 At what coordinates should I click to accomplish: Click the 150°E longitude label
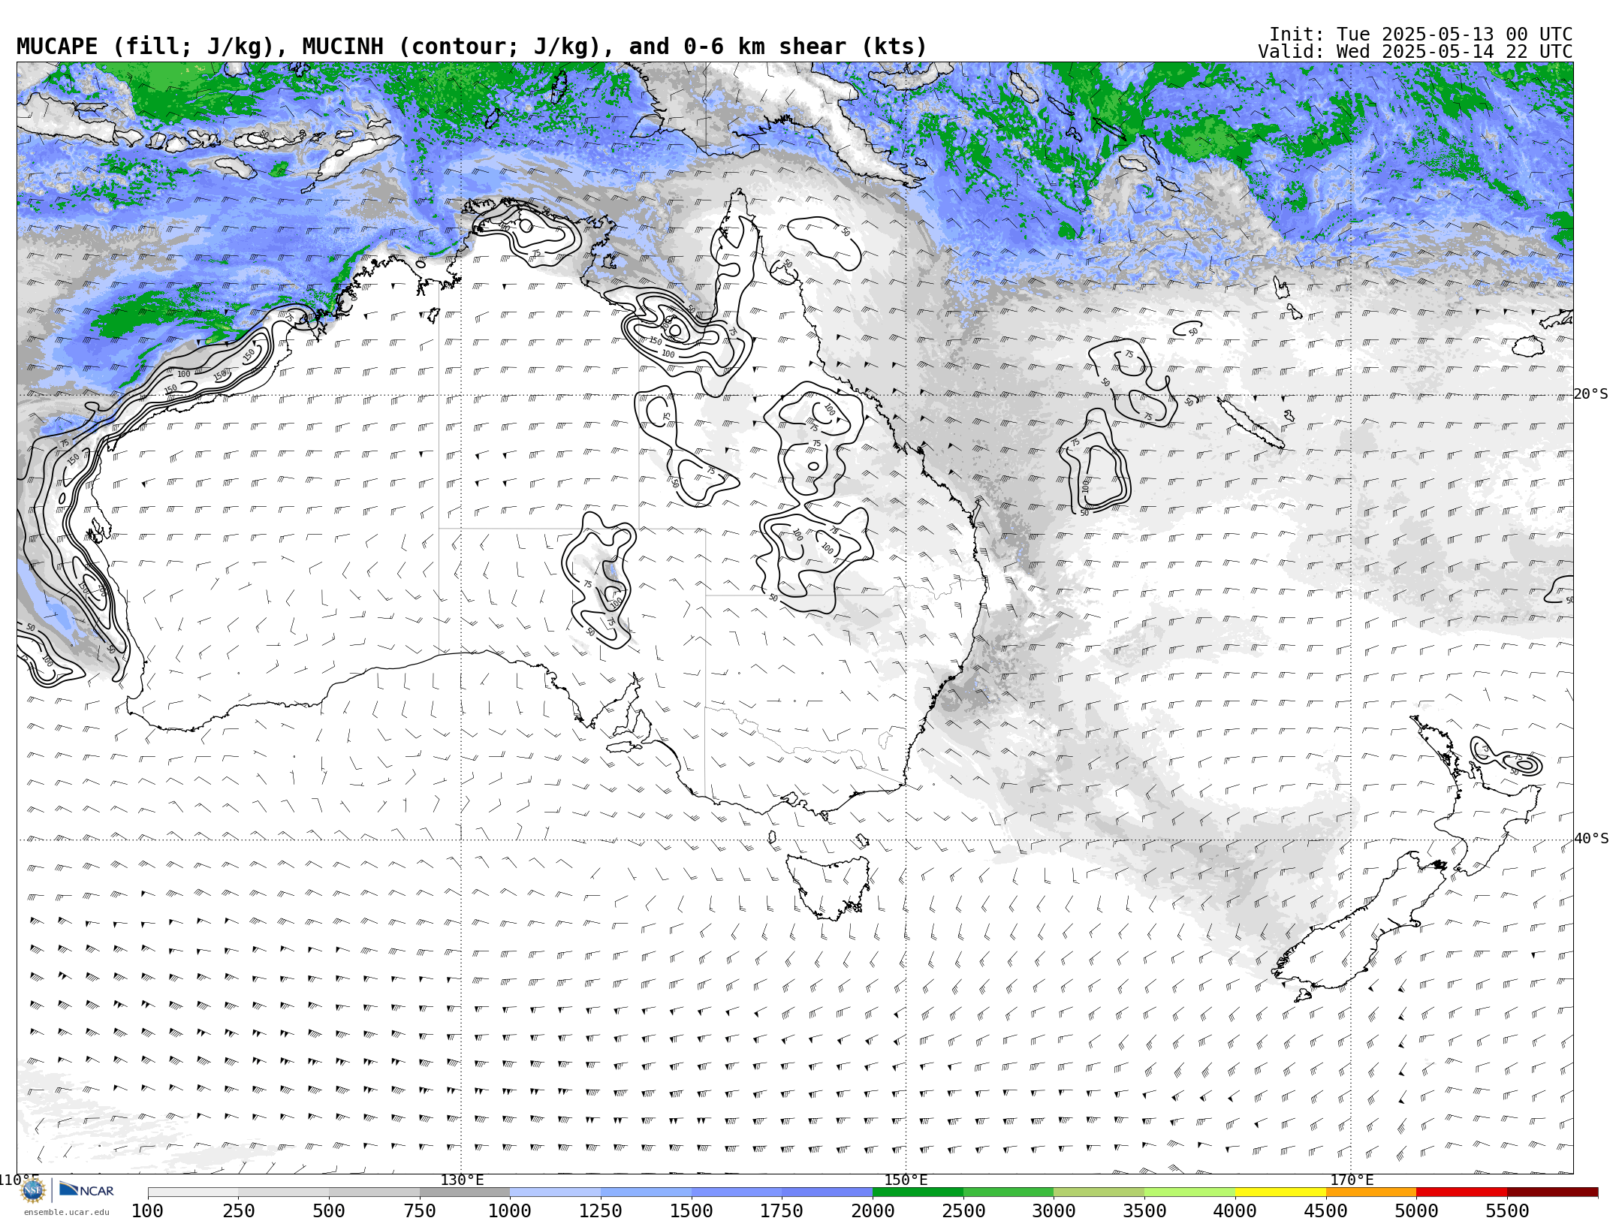click(906, 1180)
